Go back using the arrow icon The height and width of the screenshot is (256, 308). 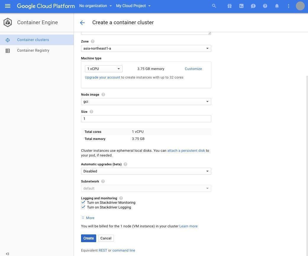point(82,22)
